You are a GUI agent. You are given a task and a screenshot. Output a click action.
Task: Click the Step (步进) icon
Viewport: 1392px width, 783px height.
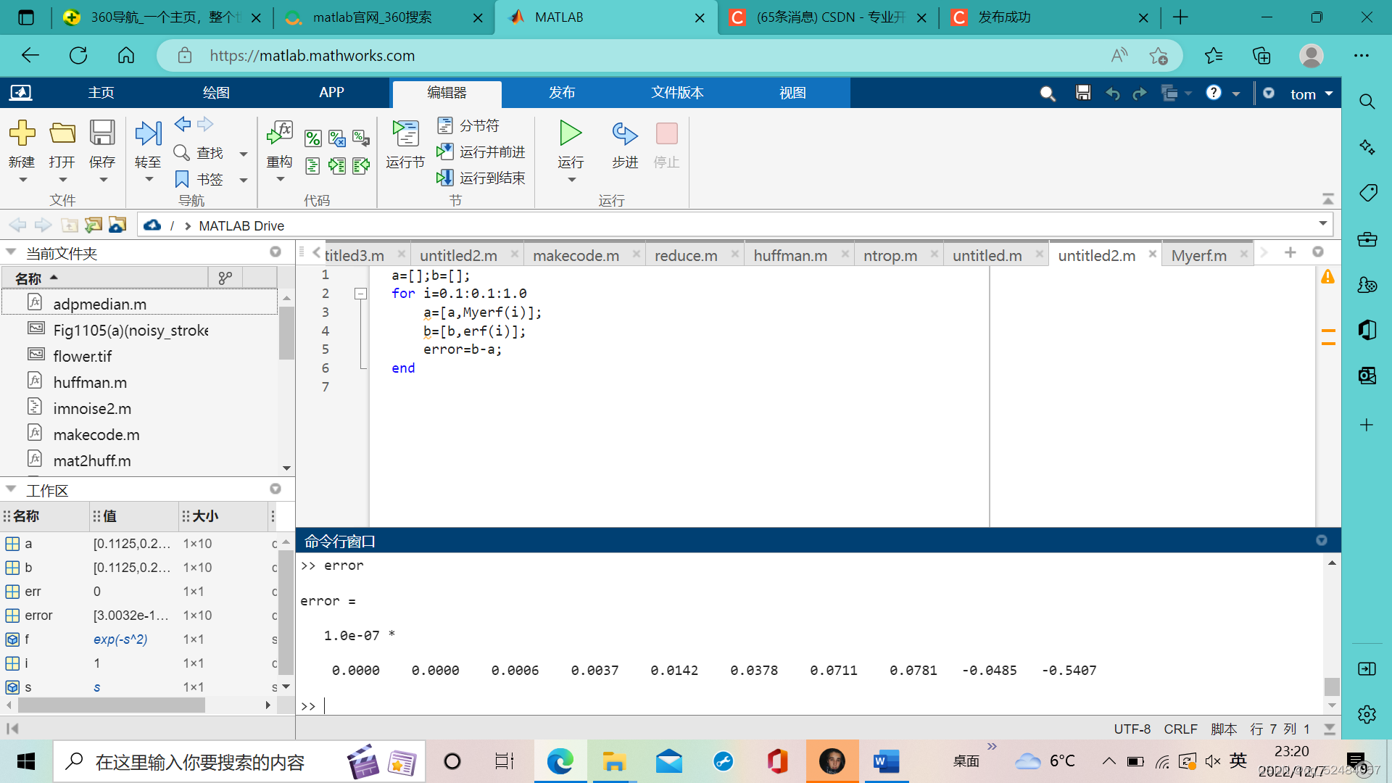pyautogui.click(x=624, y=134)
